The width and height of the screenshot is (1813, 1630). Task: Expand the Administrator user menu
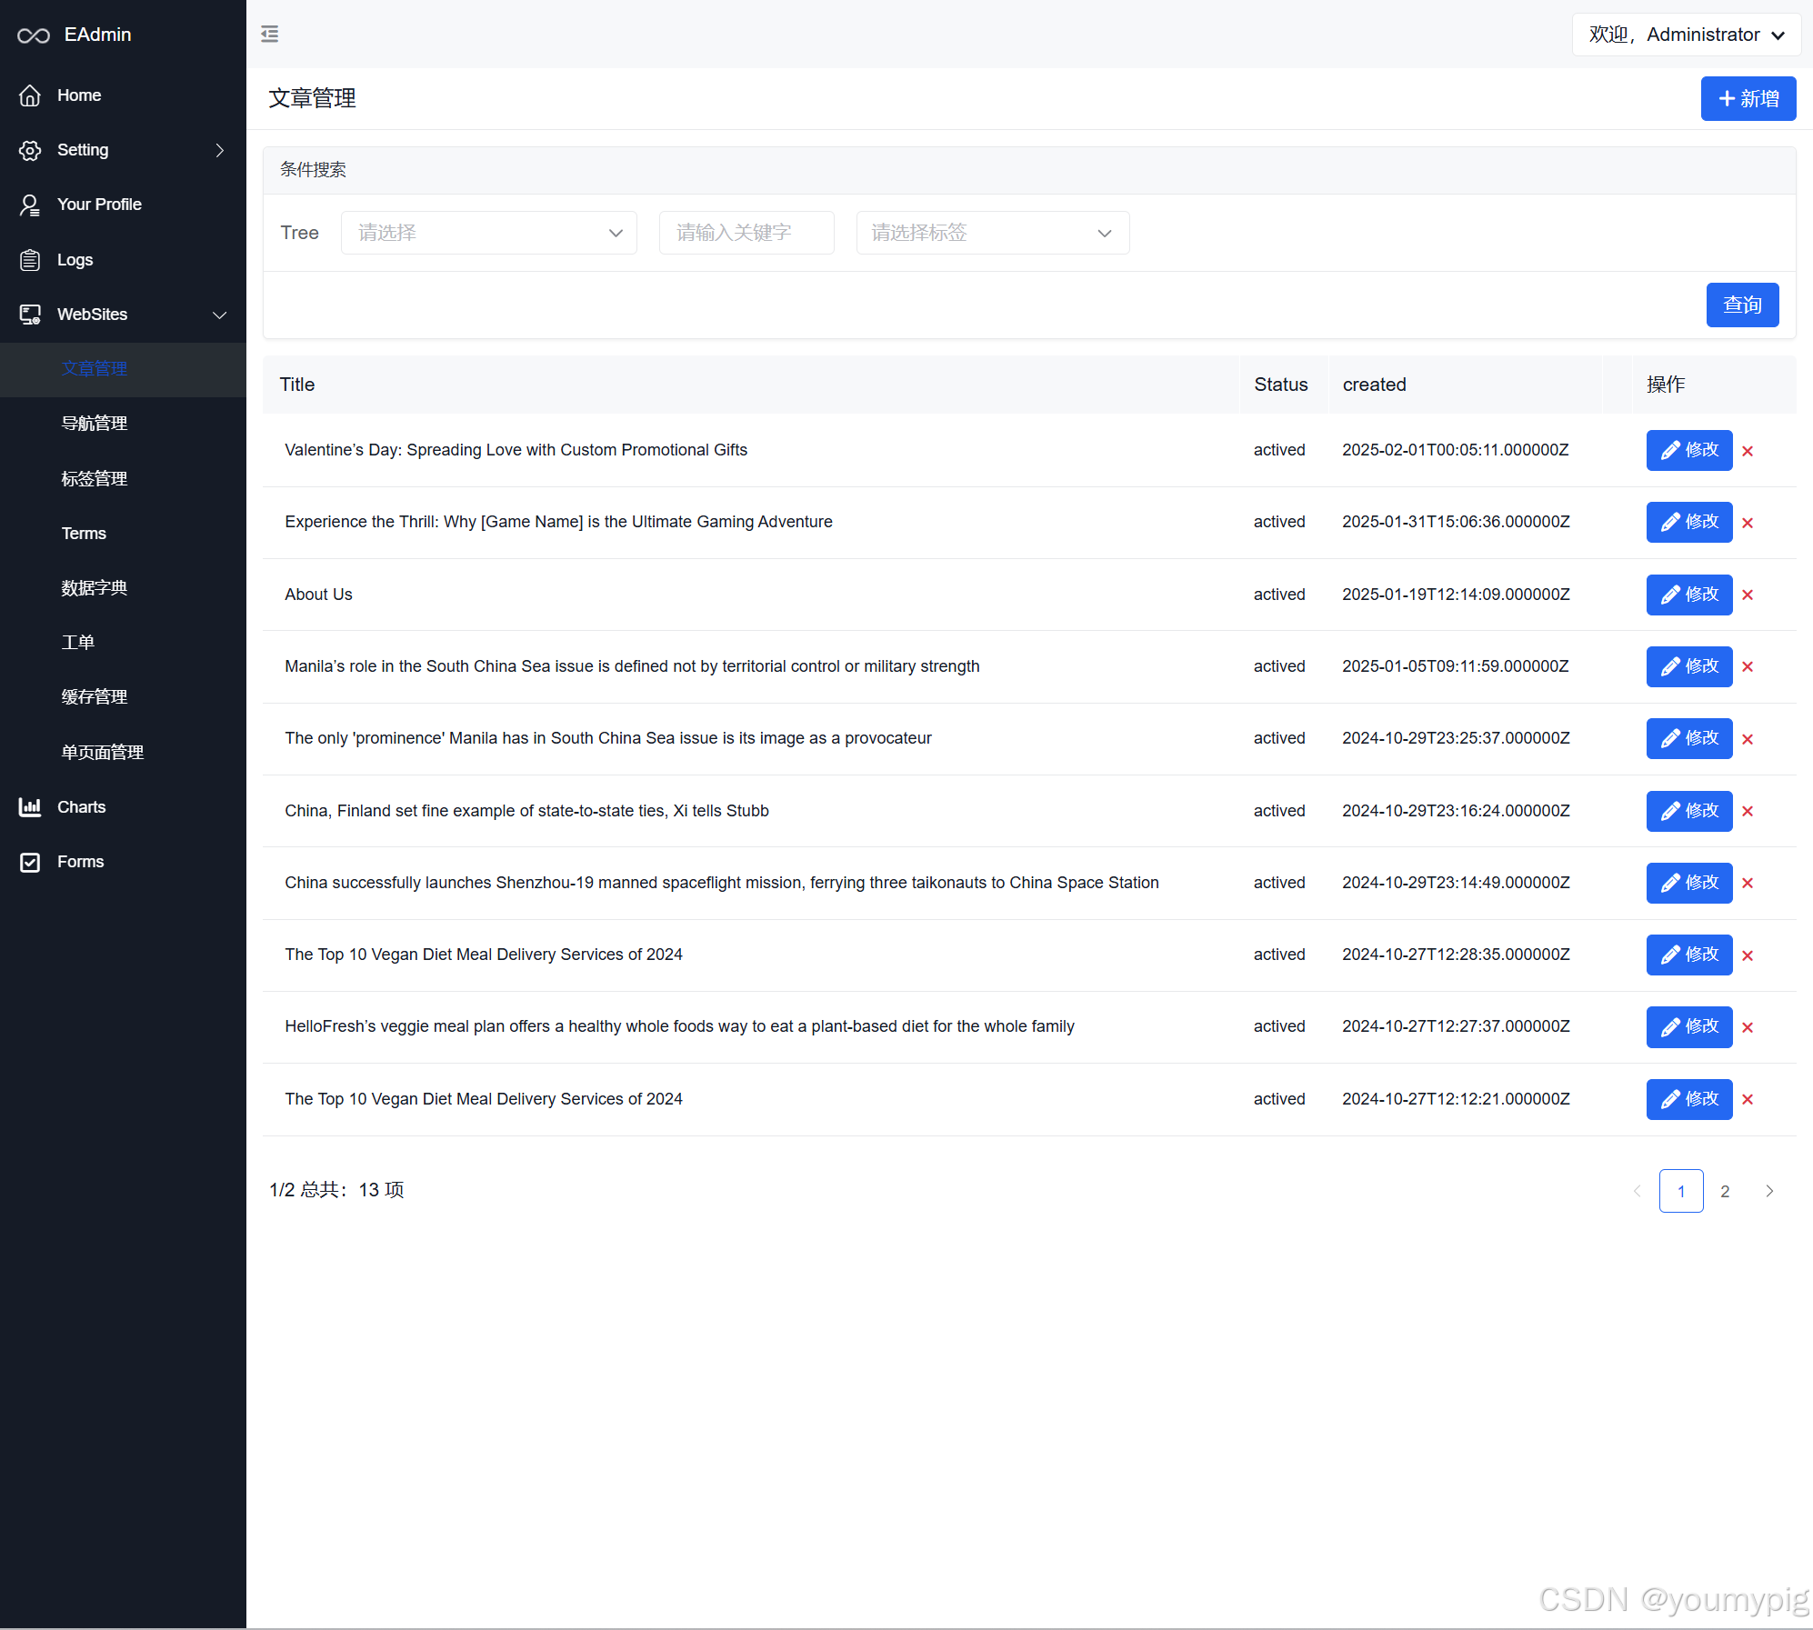pyautogui.click(x=1686, y=35)
